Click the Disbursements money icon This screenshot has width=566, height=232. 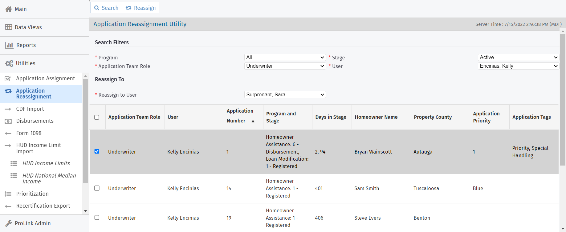point(8,121)
